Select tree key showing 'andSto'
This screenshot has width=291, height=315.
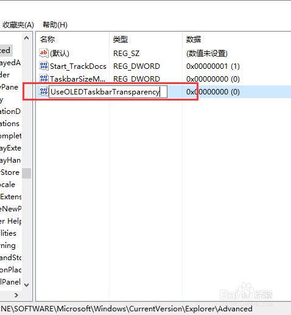pos(10,258)
